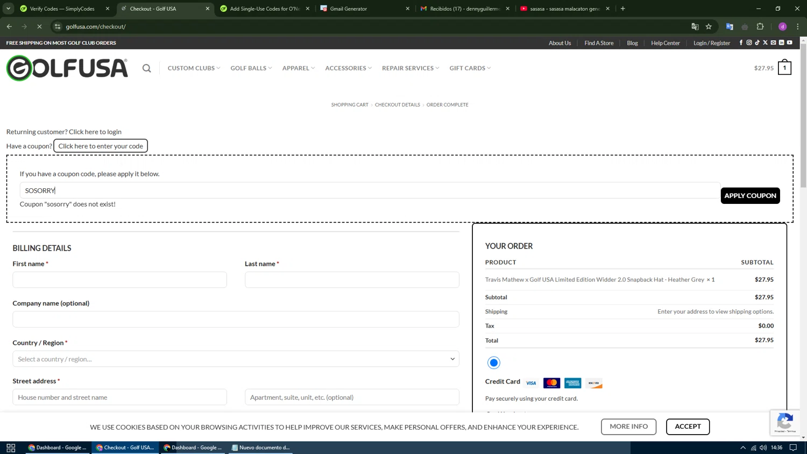This screenshot has height=454, width=807.
Task: Bookmark this page with star icon
Action: pyautogui.click(x=709, y=26)
